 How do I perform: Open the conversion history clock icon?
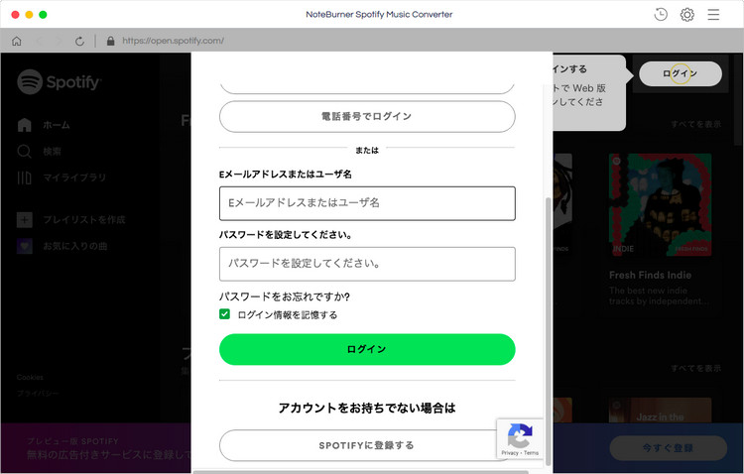[661, 14]
